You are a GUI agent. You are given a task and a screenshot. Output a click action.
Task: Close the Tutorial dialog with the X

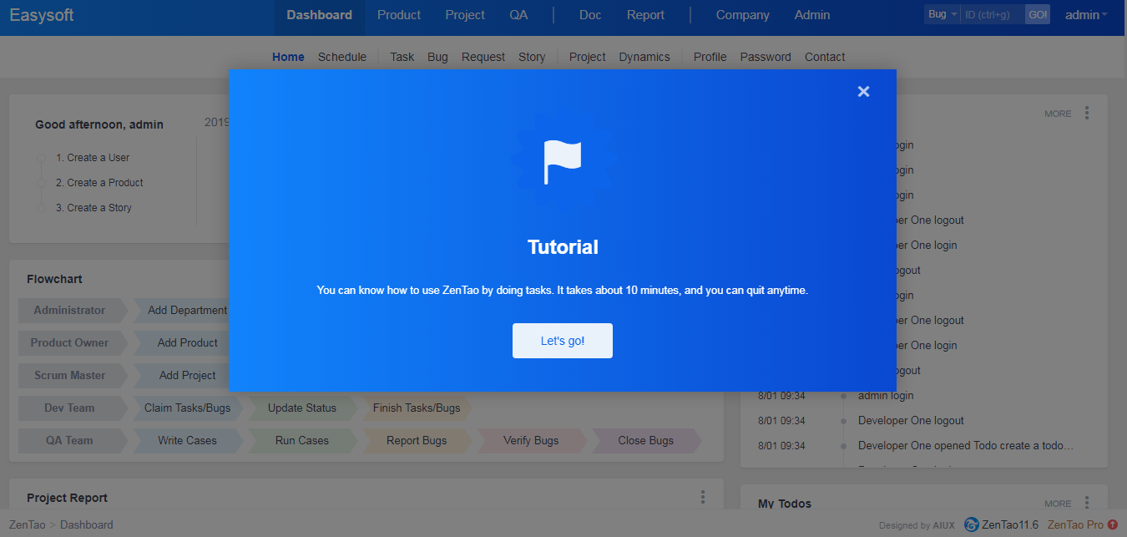coord(863,92)
